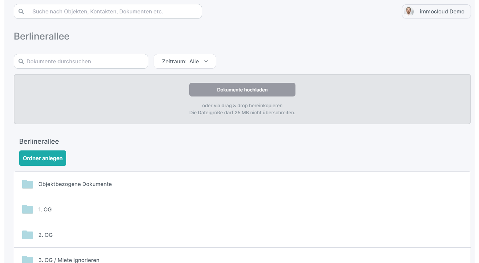Click the 'Dokumente hochladen' button
479x263 pixels.
242,90
